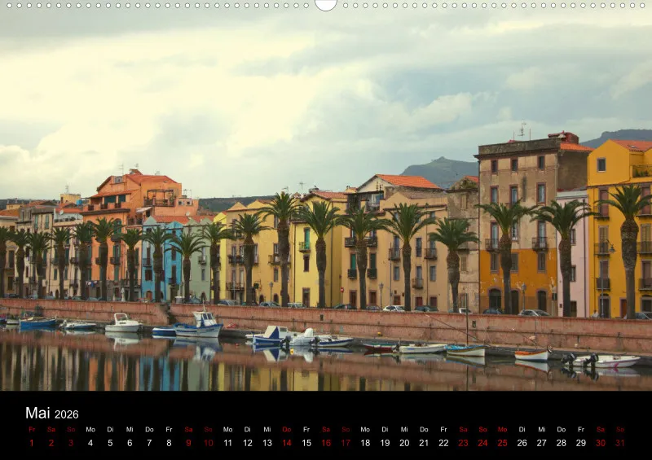
Task: Select last date 31
Action: point(620,443)
